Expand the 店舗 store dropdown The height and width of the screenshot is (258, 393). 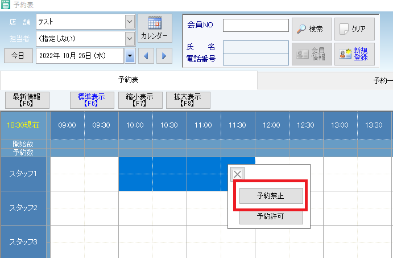click(130, 22)
